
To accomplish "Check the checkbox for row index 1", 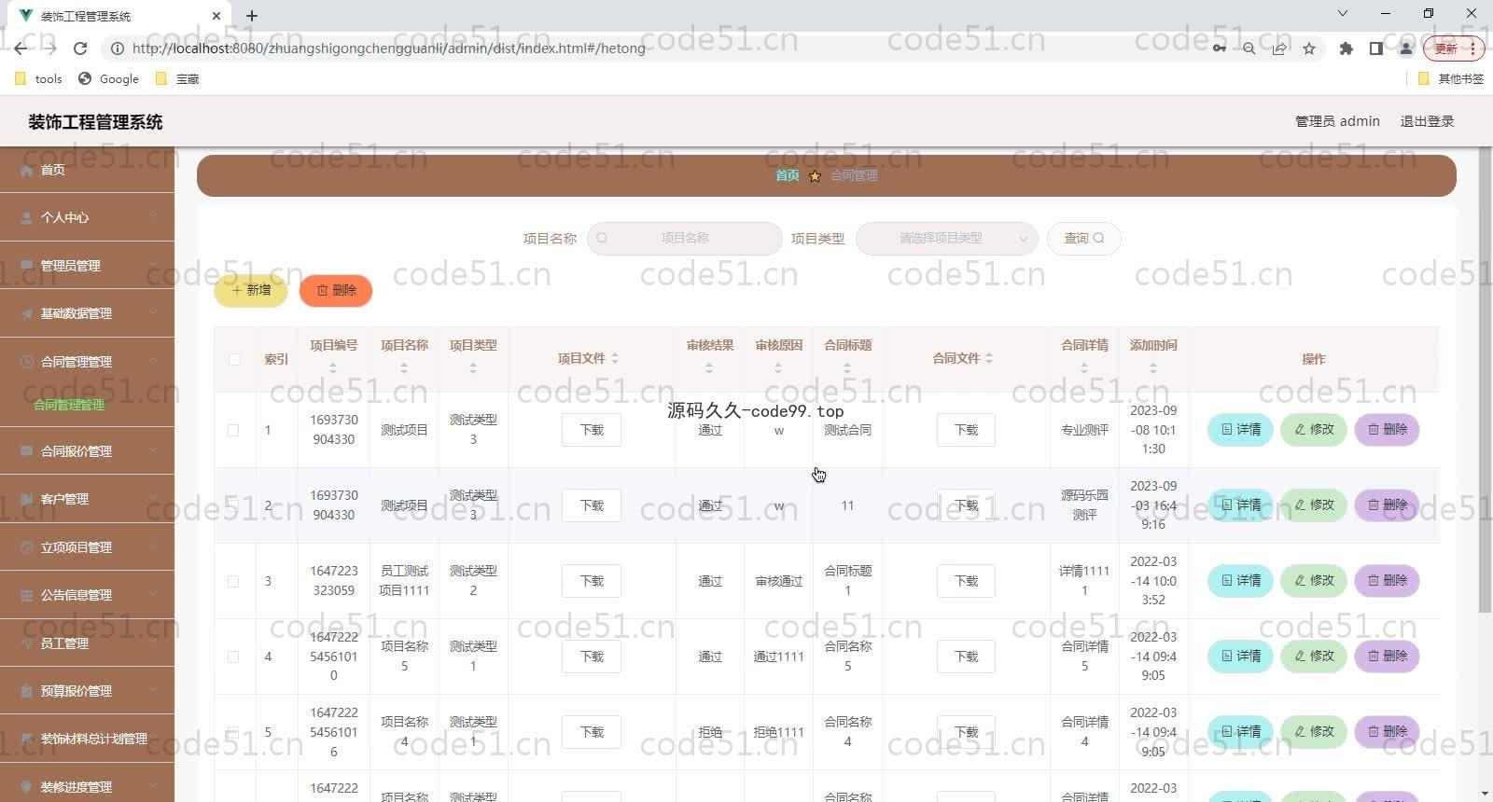I will [233, 430].
